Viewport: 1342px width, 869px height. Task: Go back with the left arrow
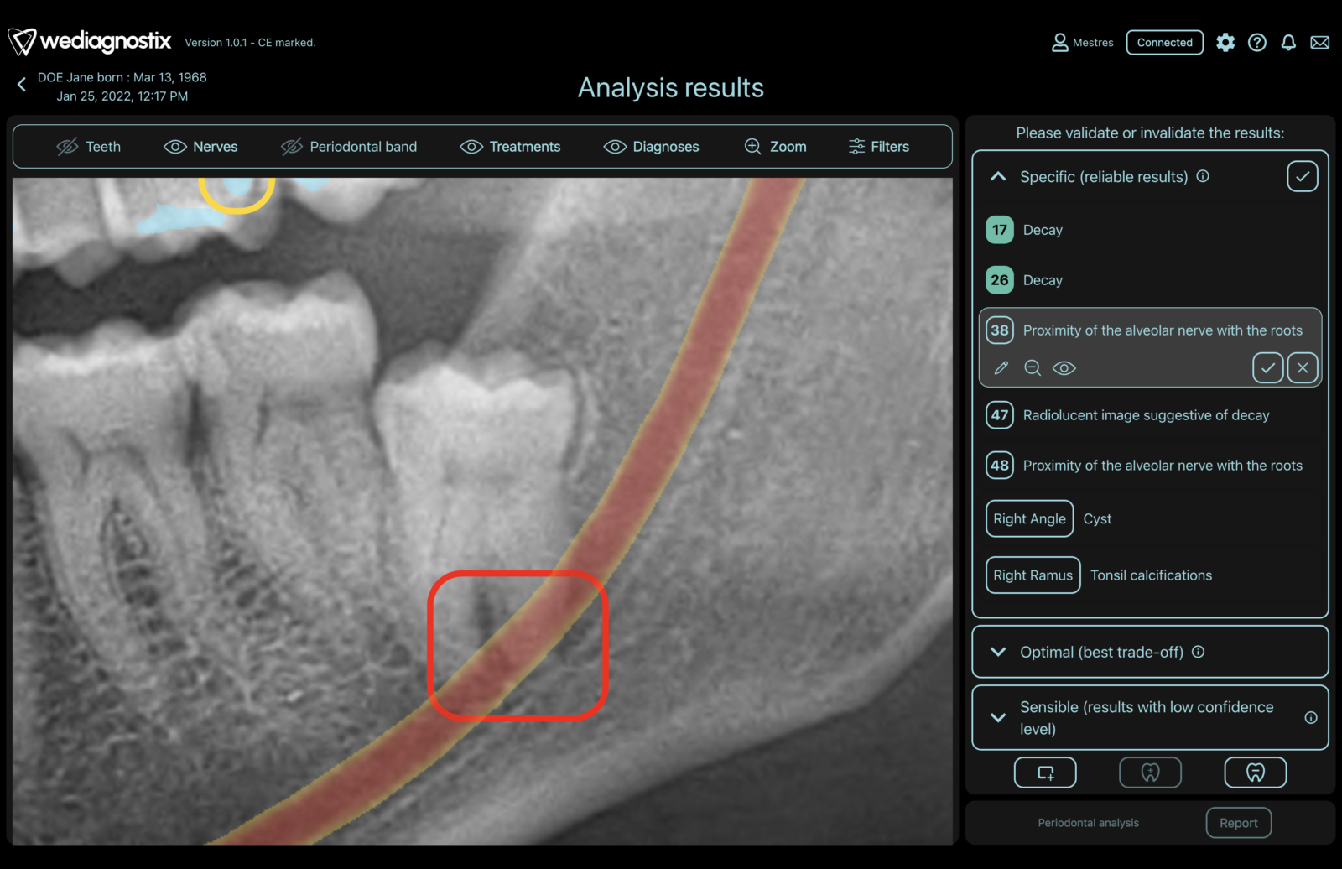pyautogui.click(x=22, y=84)
